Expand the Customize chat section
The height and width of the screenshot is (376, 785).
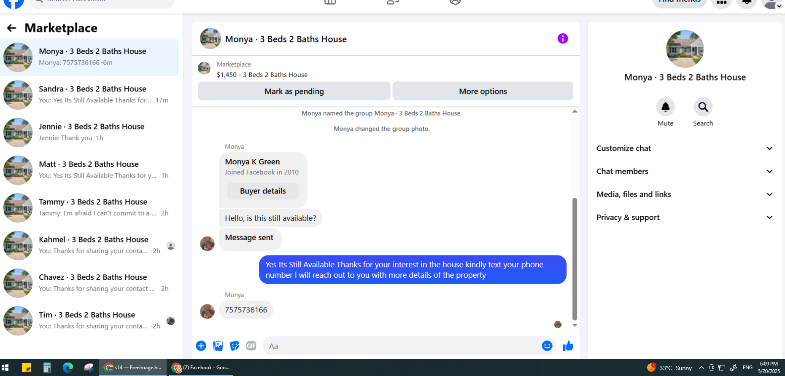tap(685, 148)
